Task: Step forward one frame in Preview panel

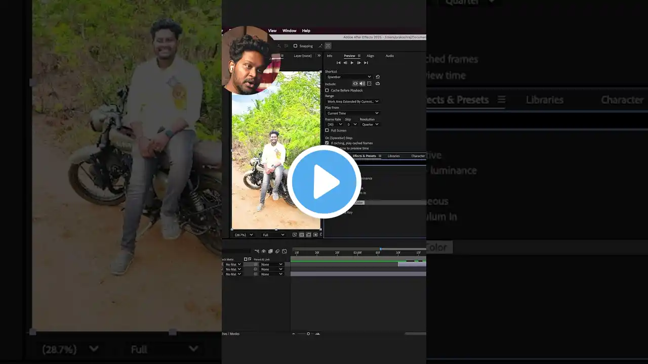Action: click(x=359, y=63)
